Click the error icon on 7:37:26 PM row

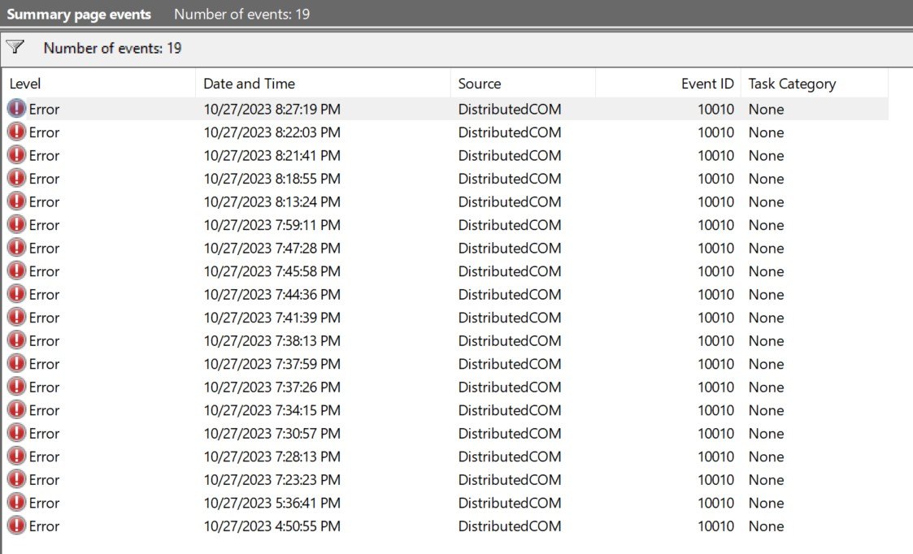[16, 387]
